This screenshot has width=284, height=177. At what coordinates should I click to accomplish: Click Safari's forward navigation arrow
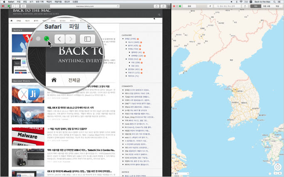(17, 6)
